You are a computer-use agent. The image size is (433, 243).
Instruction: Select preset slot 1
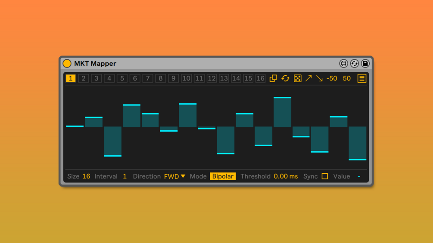[71, 78]
